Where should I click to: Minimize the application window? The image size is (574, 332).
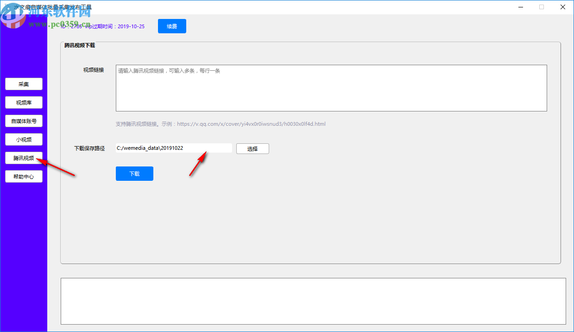[x=521, y=7]
